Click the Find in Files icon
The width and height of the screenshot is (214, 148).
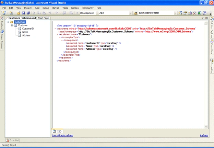pyautogui.click(x=135, y=13)
